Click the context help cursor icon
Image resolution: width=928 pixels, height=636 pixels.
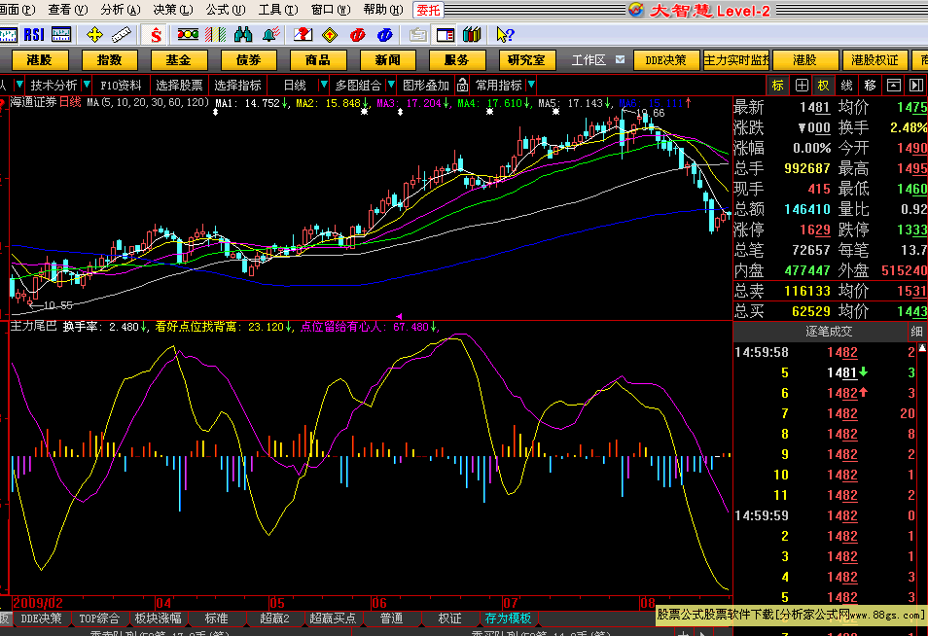coord(505,35)
